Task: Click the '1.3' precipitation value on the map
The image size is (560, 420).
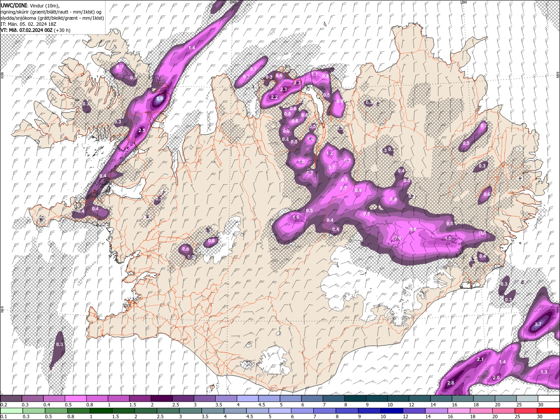Action: coord(544,372)
